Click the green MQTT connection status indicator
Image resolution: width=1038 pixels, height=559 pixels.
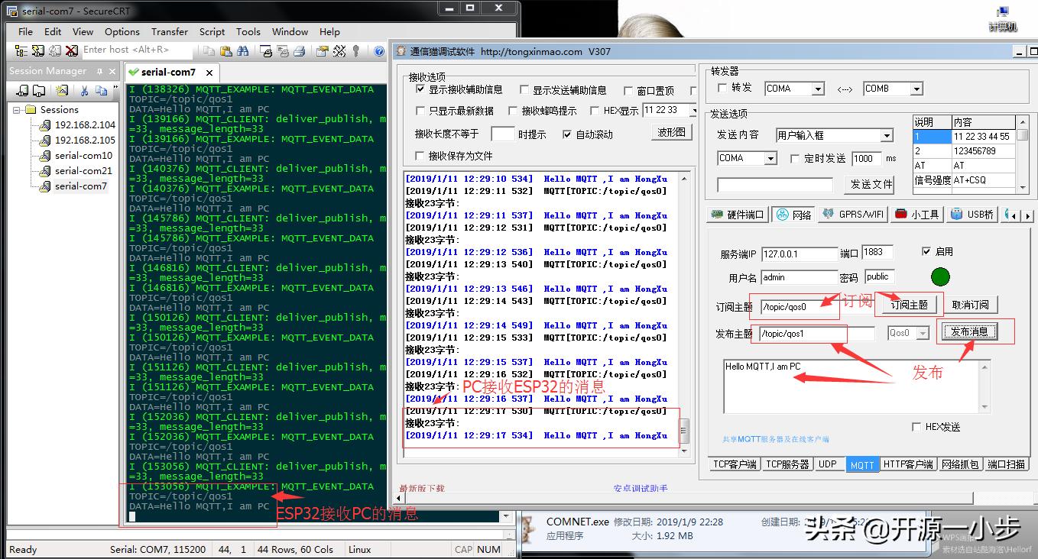click(x=940, y=276)
